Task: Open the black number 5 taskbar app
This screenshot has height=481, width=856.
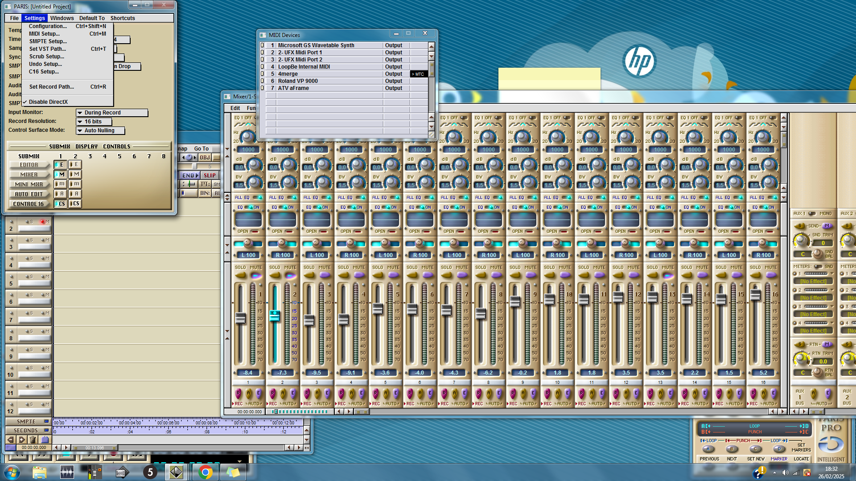Action: tap(150, 472)
